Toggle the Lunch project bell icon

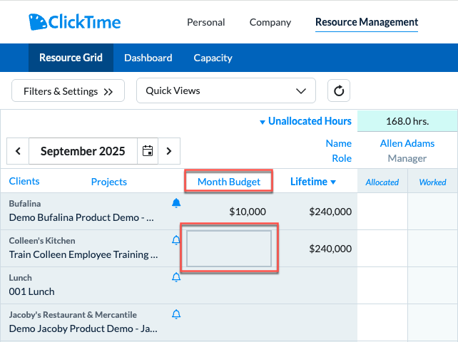176,277
